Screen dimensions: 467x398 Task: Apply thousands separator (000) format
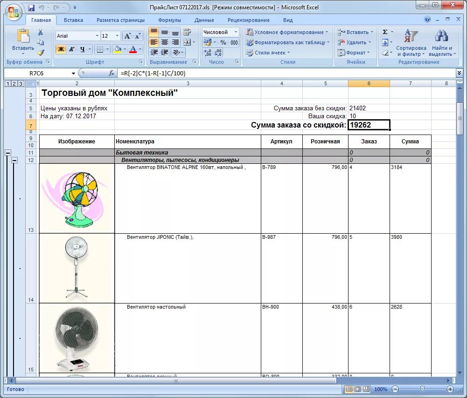coord(234,42)
